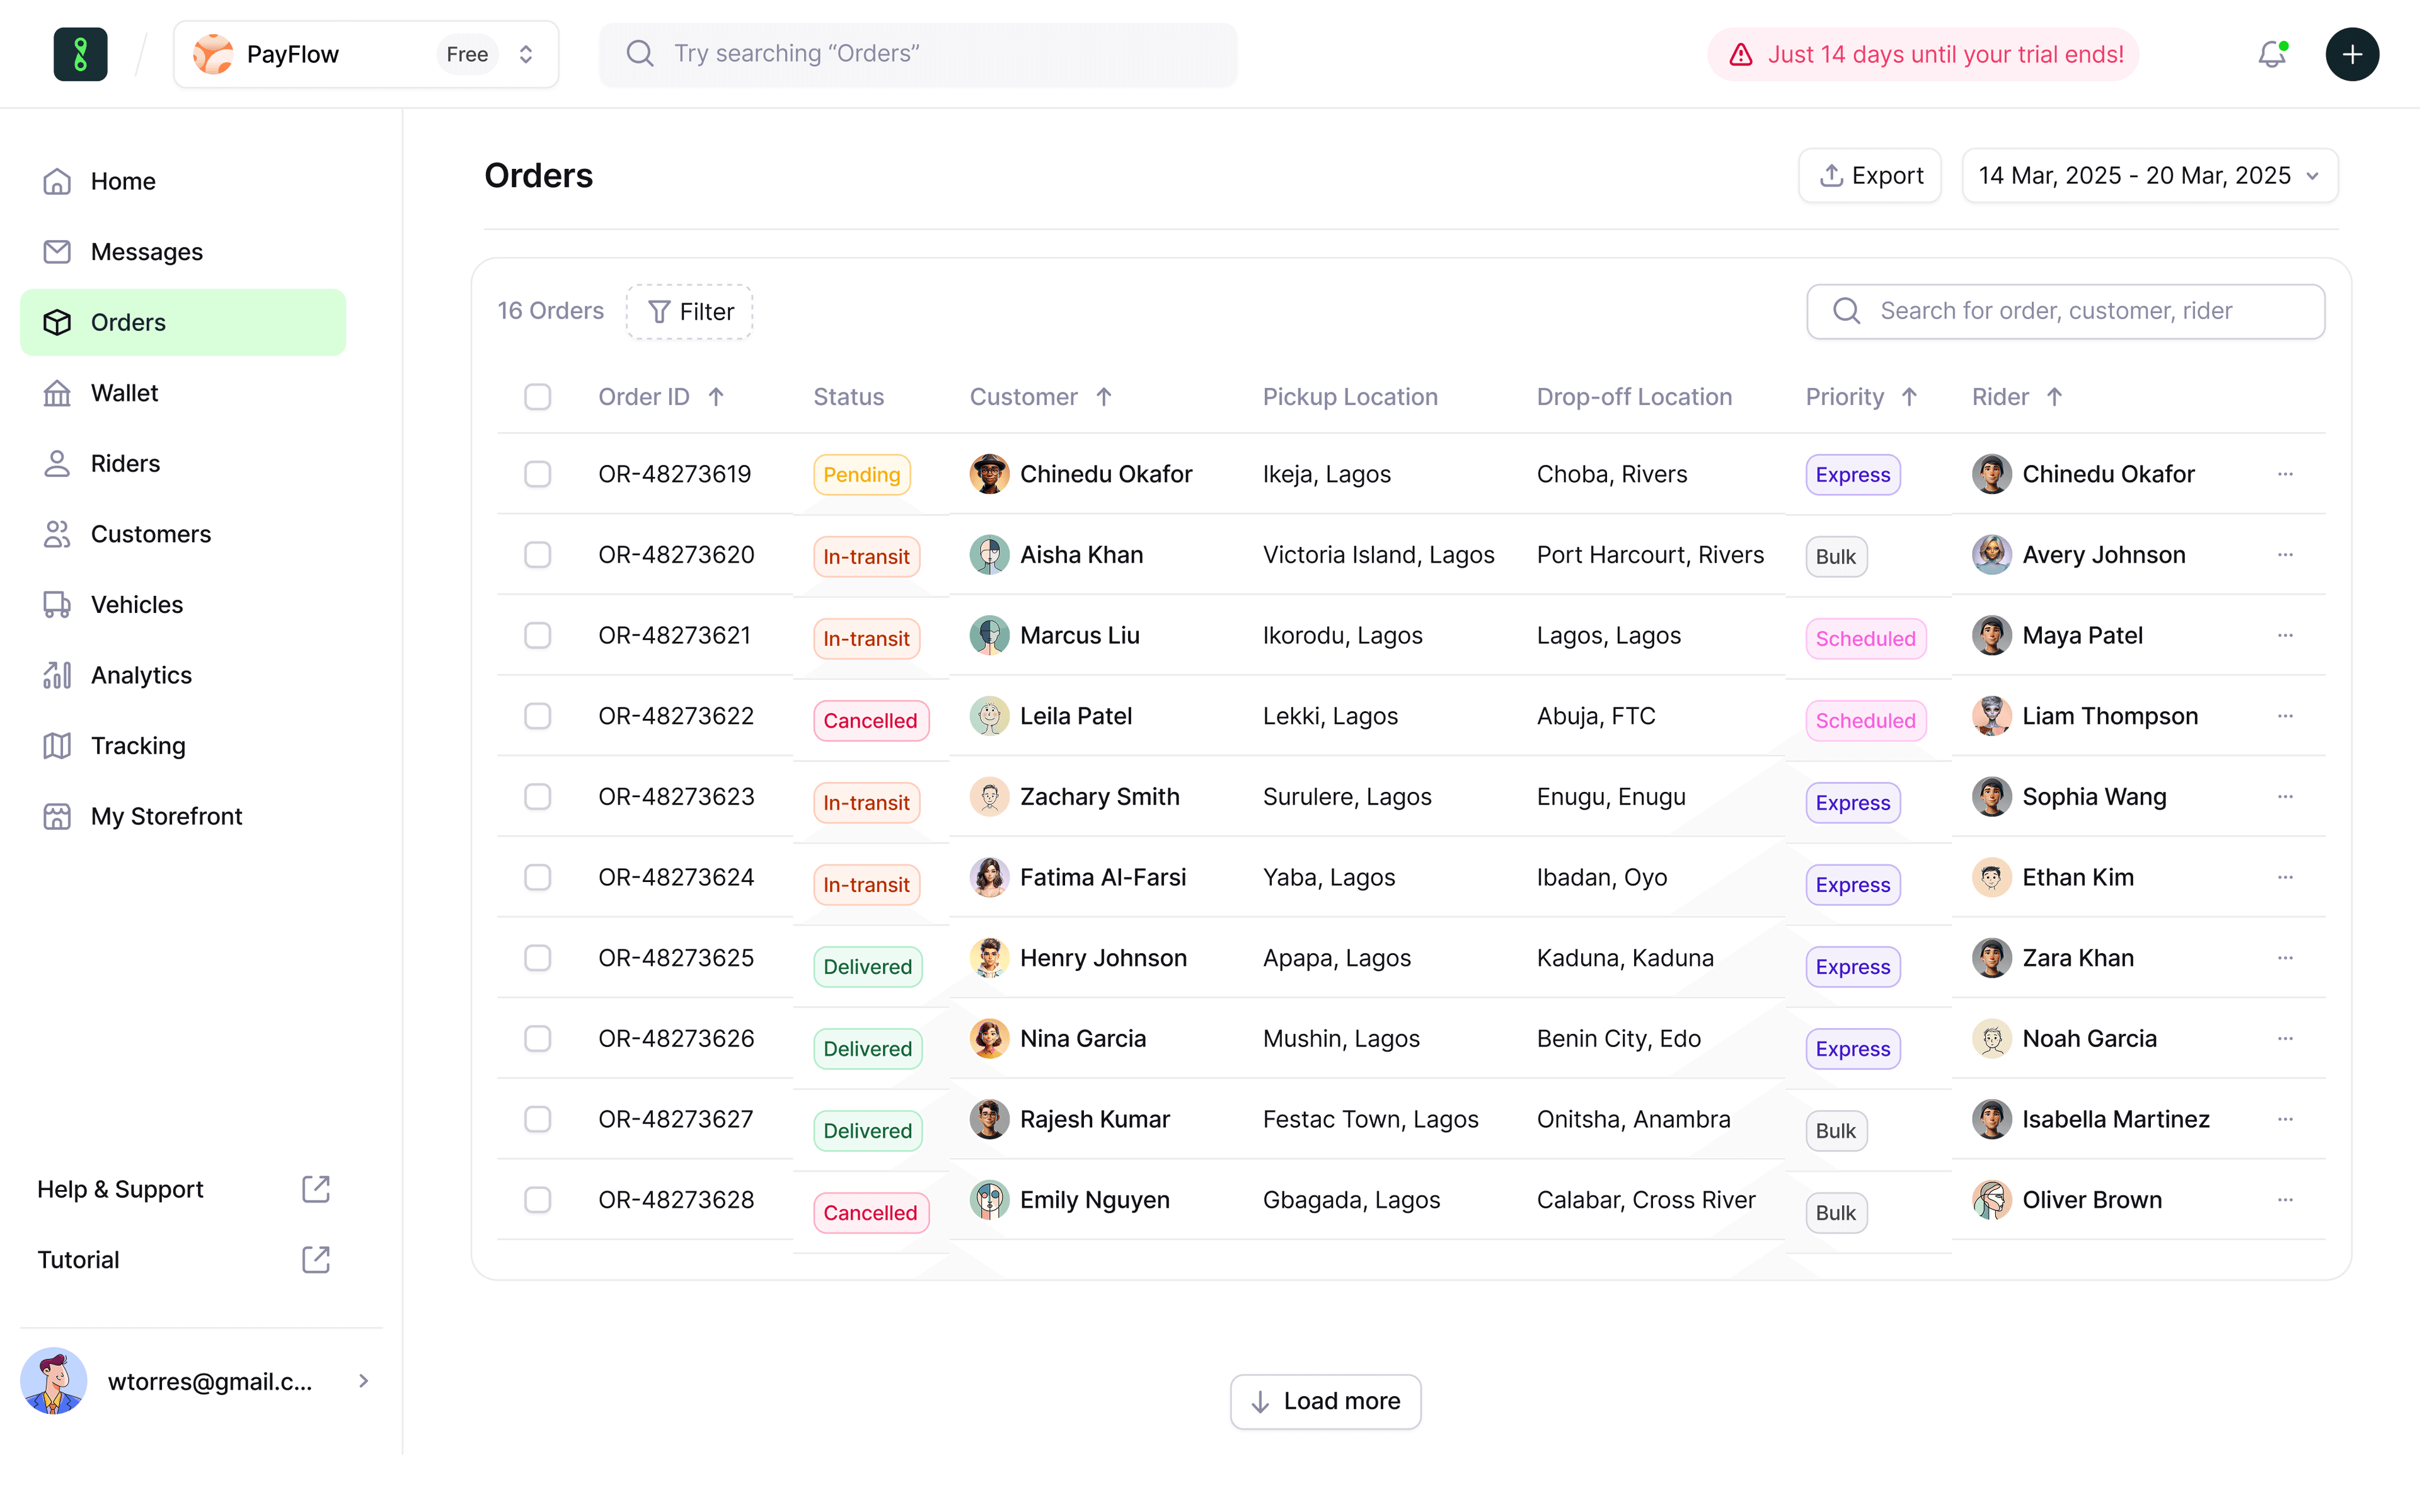
Task: Expand the PayFlow workspace switcher
Action: pos(526,54)
